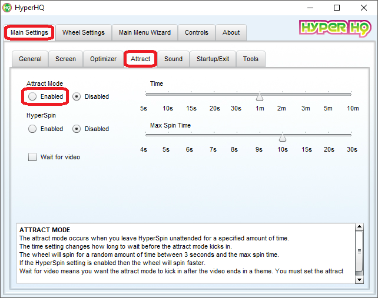Select the General sub-tab

click(30, 59)
